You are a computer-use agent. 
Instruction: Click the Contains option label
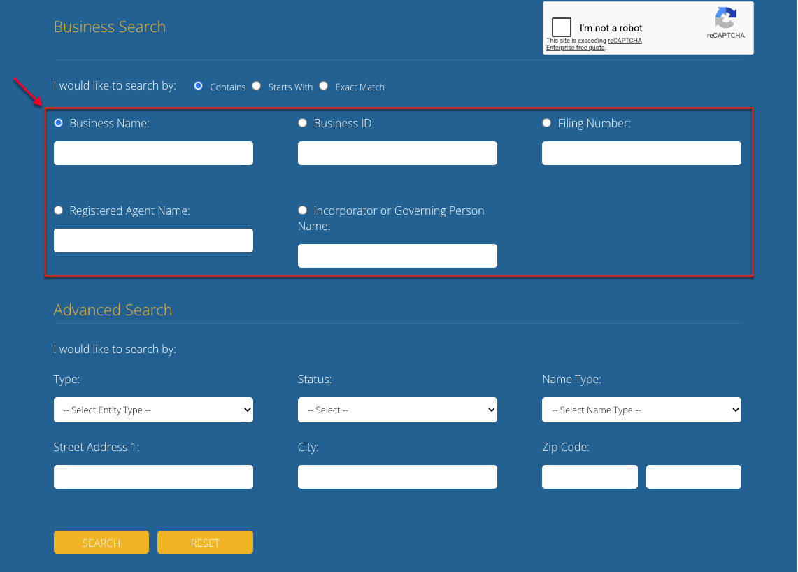227,87
